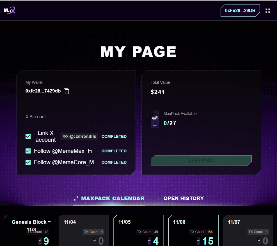Viewport: 277px width, 246px height.
Task: Click the 0xFe28...29DB wallet button
Action: (240, 10)
